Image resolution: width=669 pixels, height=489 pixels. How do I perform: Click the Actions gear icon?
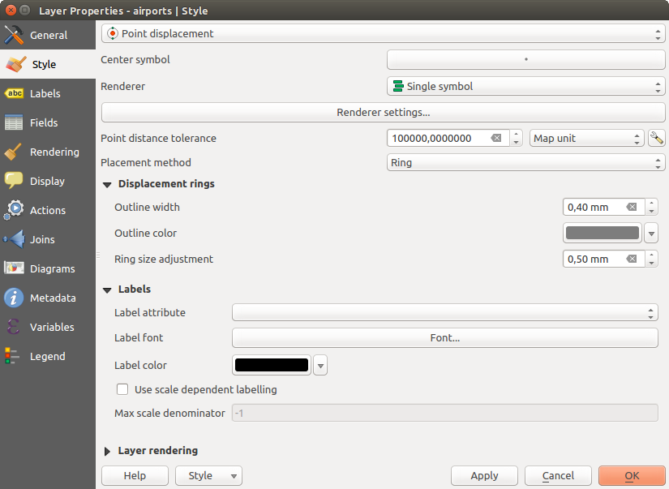click(x=14, y=211)
